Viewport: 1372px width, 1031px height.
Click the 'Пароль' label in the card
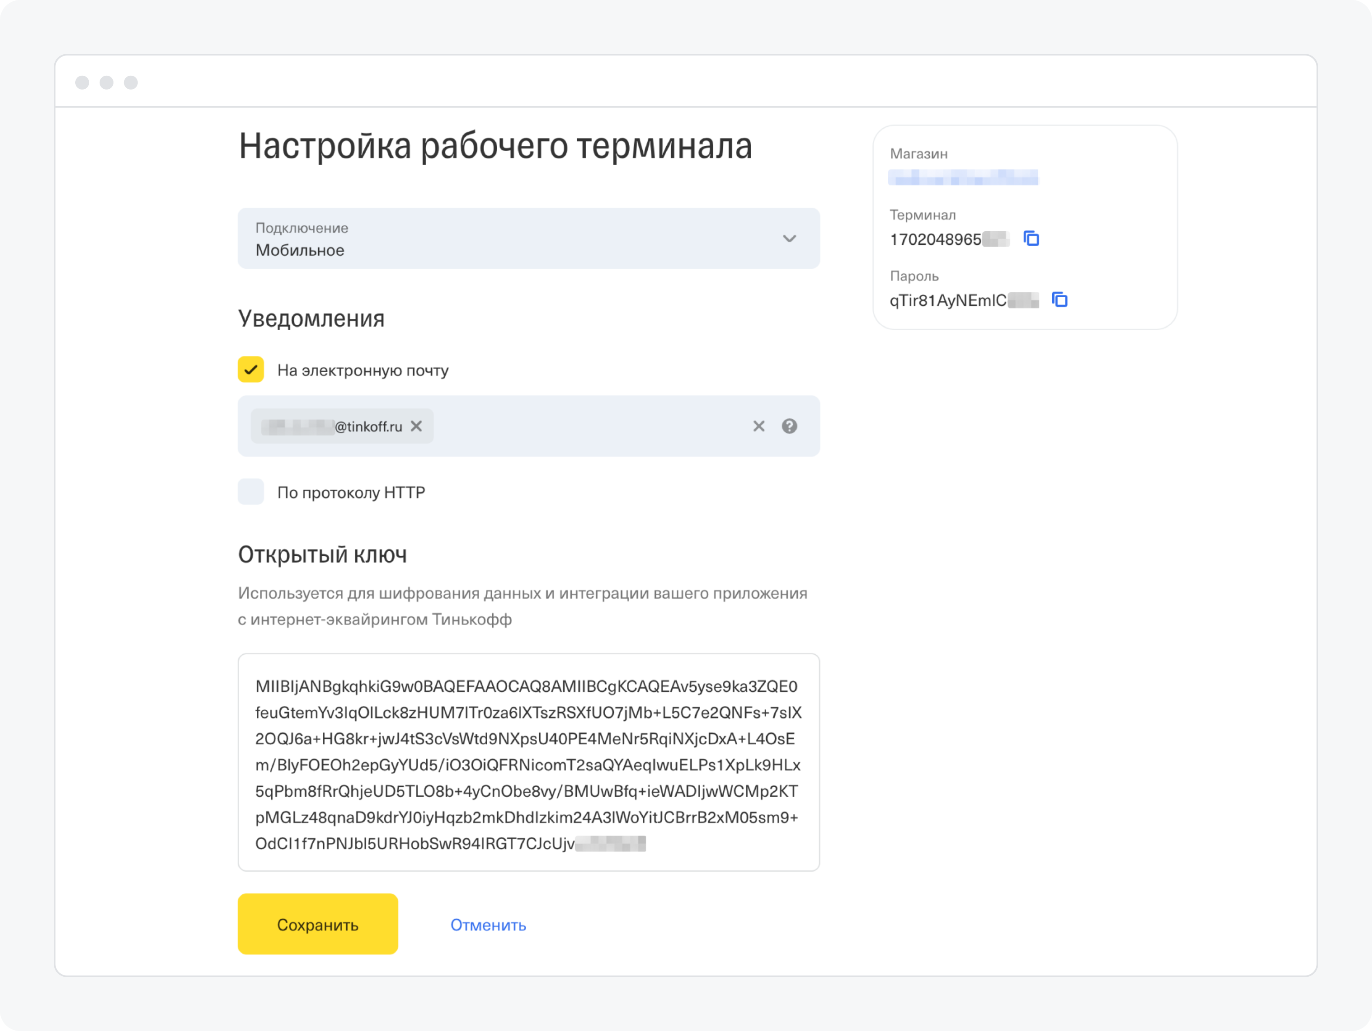tap(914, 276)
